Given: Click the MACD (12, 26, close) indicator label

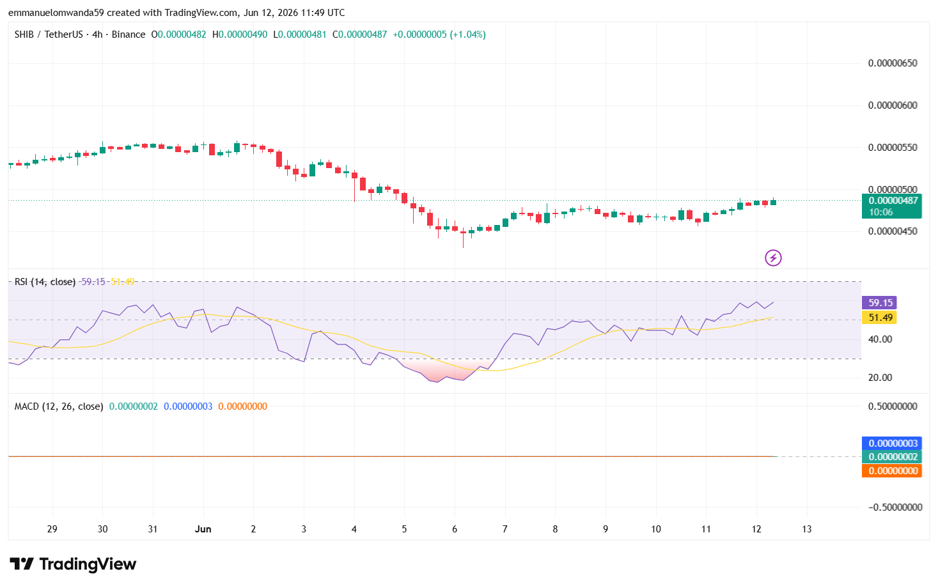Looking at the screenshot, I should pos(59,406).
